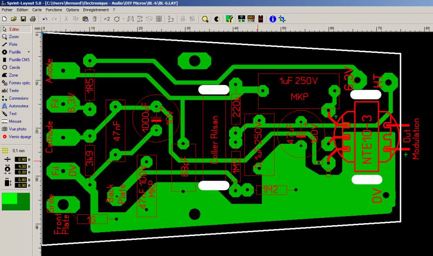Image resolution: width=433 pixels, height=256 pixels.
Task: Save the layout with the floppy disk icon
Action: (23, 19)
